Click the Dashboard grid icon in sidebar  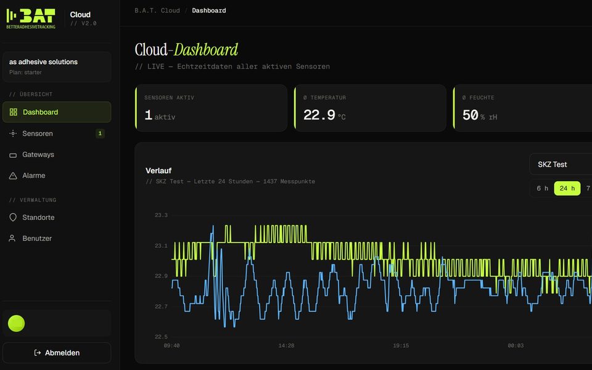click(13, 112)
